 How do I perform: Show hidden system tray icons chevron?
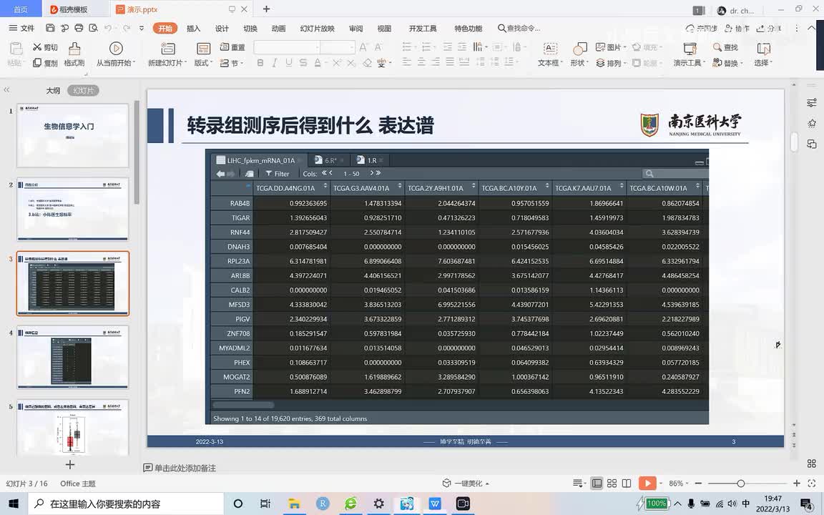click(x=678, y=504)
